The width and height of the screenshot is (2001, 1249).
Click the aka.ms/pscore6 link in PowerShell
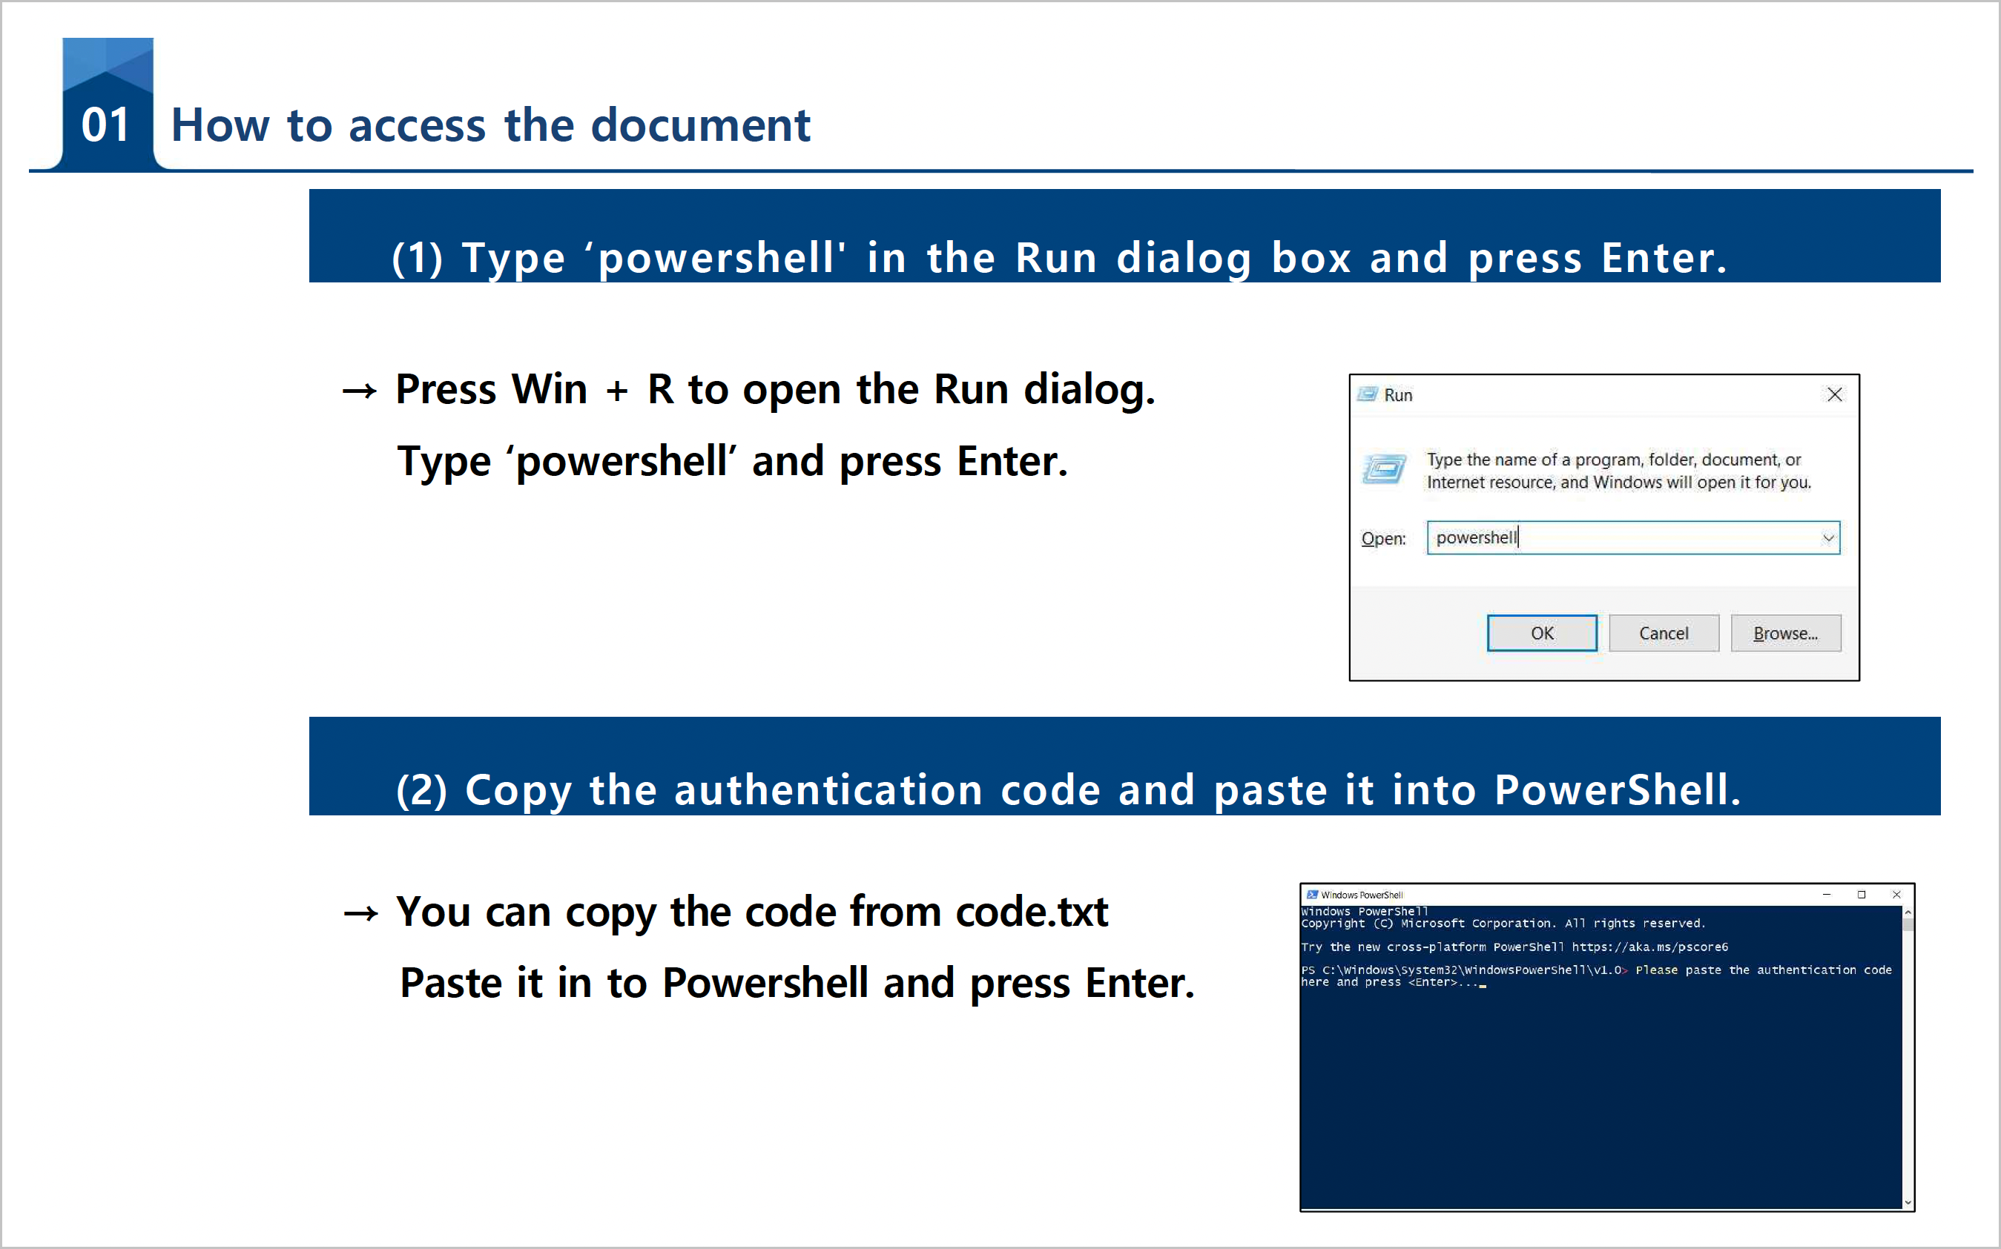coord(1649,947)
